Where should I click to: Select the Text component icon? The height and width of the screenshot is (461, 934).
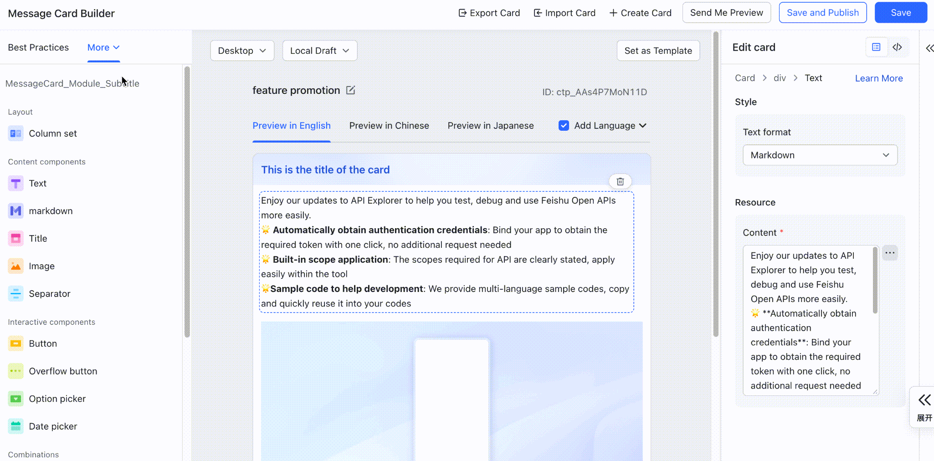15,184
